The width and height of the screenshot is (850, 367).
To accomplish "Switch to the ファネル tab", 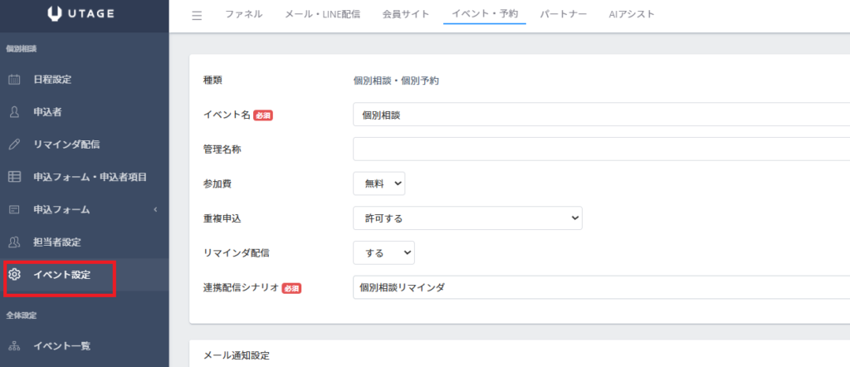I will 244,14.
